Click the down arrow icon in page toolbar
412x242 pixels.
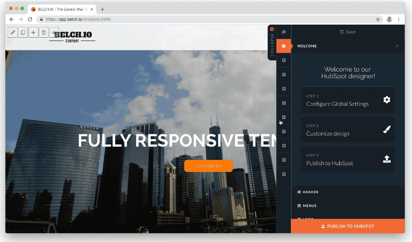54,32
